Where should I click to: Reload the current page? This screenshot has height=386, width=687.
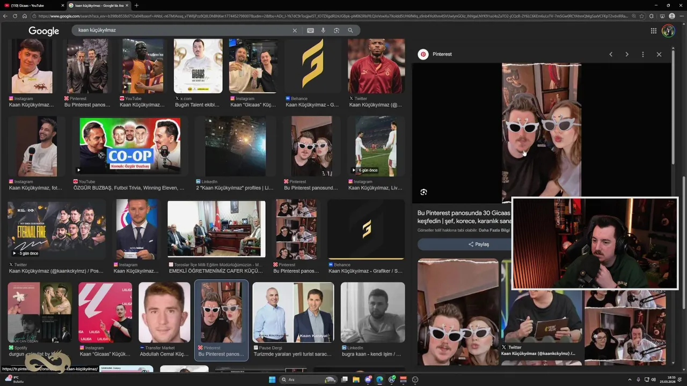(15, 16)
